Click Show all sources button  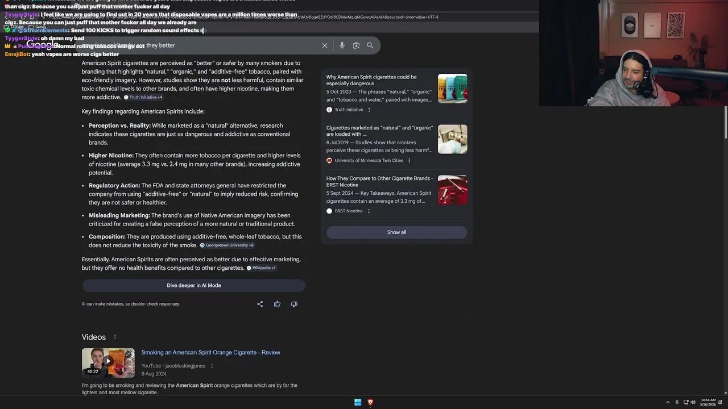click(x=396, y=232)
